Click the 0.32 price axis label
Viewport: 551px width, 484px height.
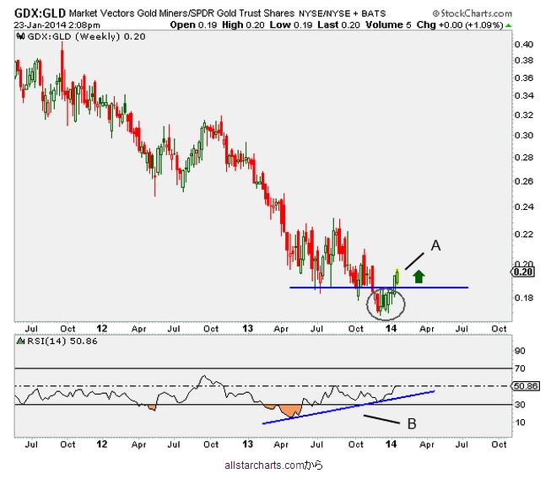[x=524, y=116]
